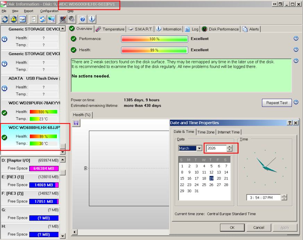The height and width of the screenshot is (240, 303).
Task: Switch to the S.M.A.R.T. tab
Action: point(140,29)
